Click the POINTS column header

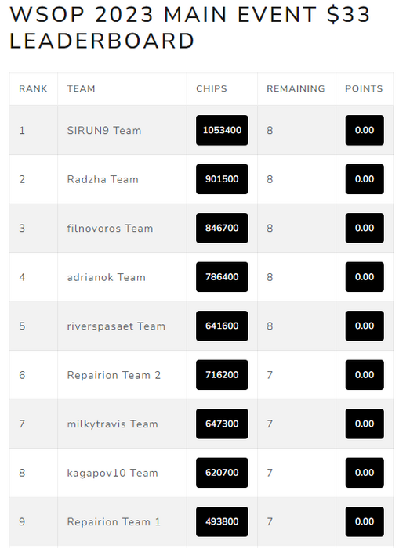coord(364,88)
